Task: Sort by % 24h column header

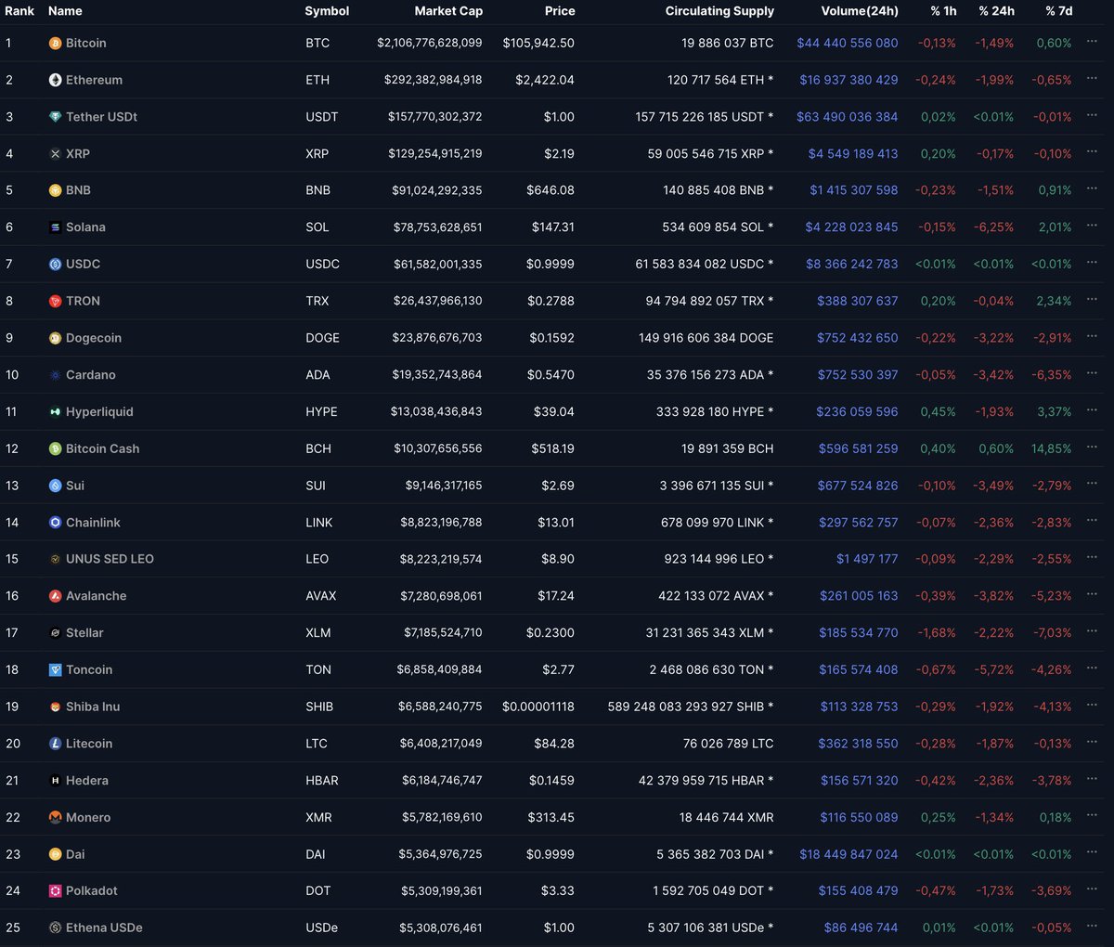Action: [996, 11]
